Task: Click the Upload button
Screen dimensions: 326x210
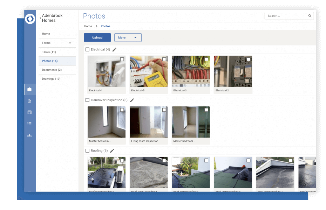Action: [x=97, y=37]
